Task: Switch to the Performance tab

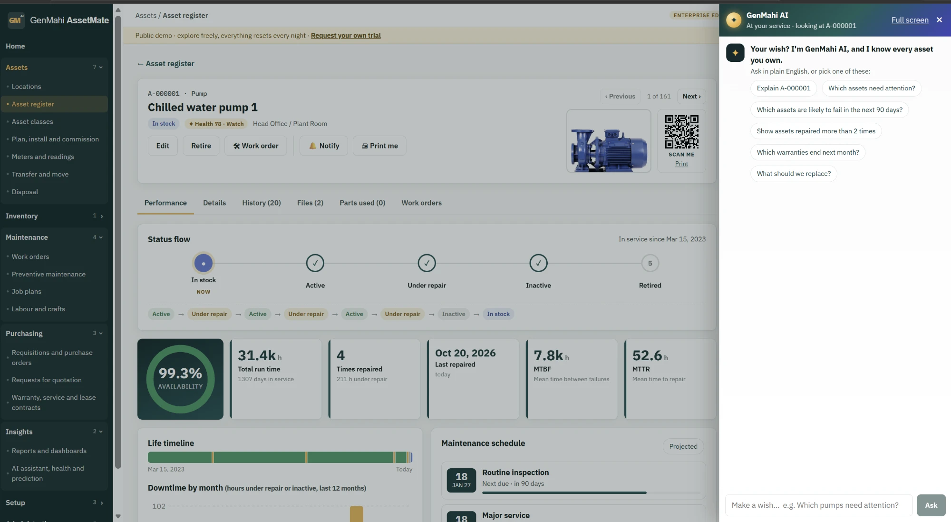Action: [x=165, y=203]
